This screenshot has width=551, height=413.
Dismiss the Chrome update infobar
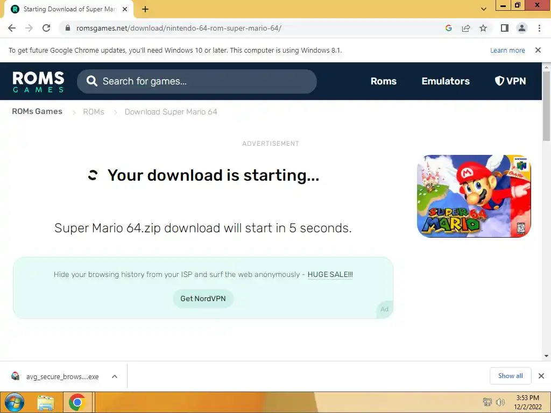538,50
